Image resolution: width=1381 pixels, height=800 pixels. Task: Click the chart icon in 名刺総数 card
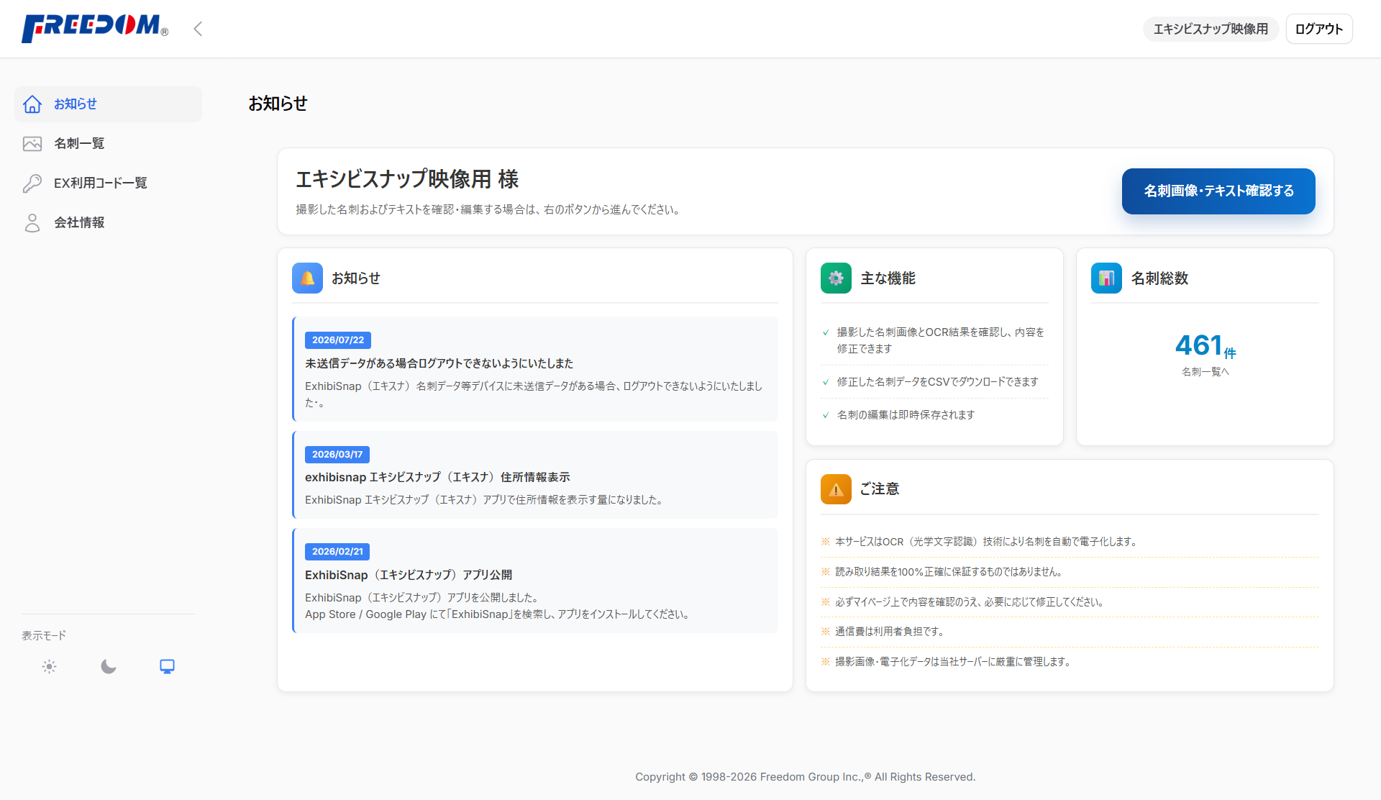point(1106,278)
